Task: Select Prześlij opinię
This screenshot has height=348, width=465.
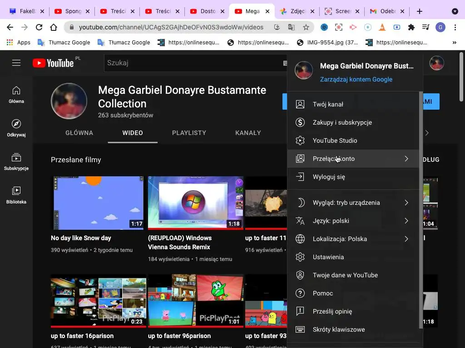Action: coord(353,311)
